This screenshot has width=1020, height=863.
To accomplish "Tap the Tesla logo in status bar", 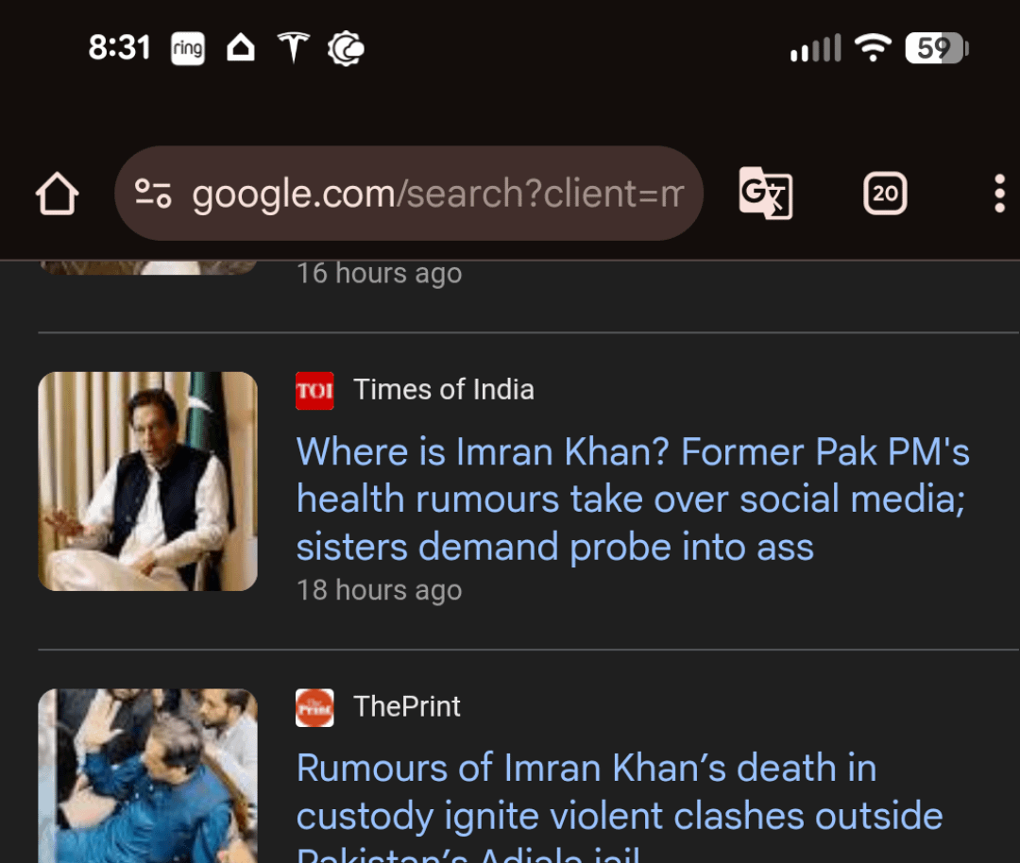I will (x=294, y=47).
